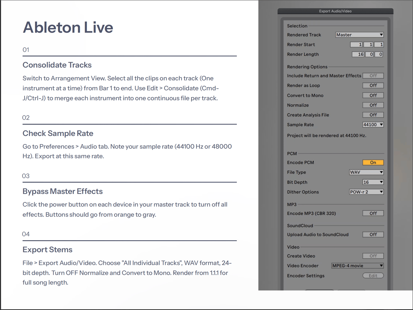Click the PCM section label
Screen dimensions: 413x310
pos(292,153)
